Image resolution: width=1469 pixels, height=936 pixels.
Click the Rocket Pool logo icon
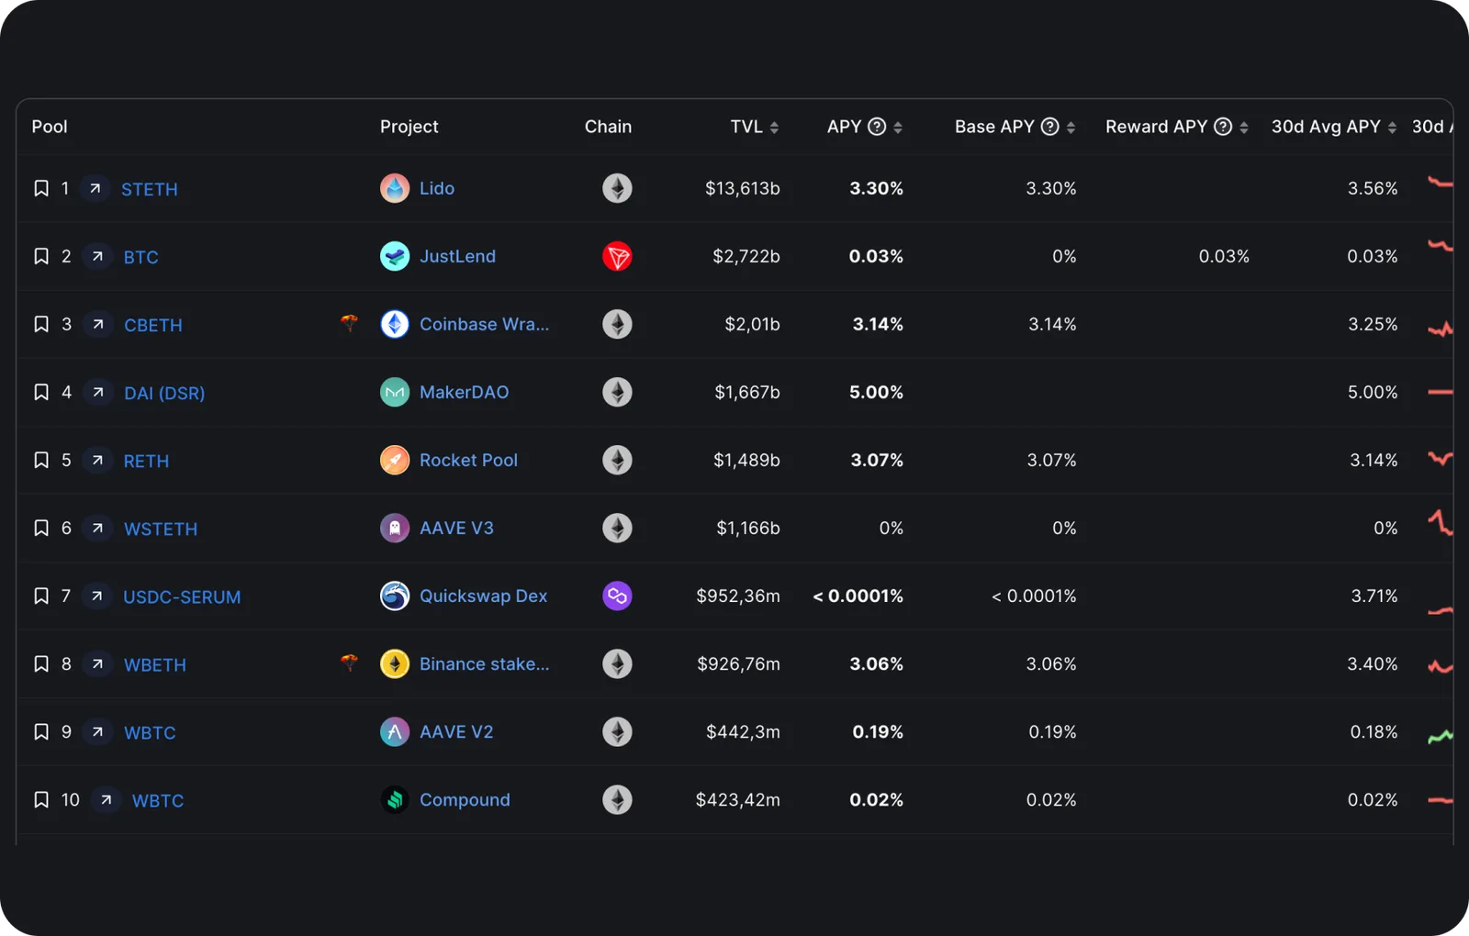[x=395, y=460]
